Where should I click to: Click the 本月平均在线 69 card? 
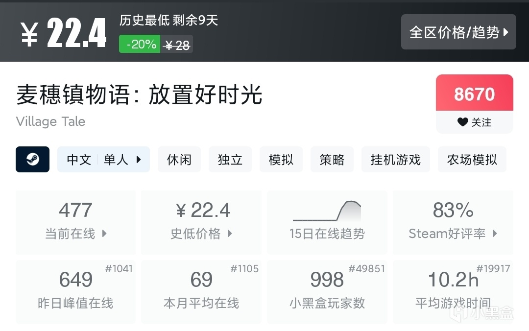point(201,292)
